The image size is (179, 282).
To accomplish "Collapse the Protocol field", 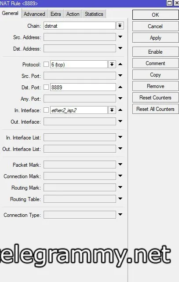I will click(x=120, y=64).
